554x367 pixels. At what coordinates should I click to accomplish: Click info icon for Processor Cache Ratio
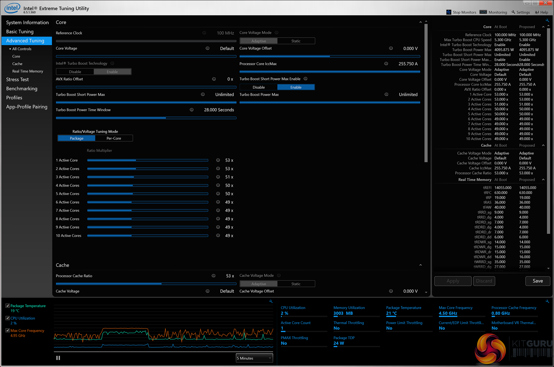tap(213, 276)
